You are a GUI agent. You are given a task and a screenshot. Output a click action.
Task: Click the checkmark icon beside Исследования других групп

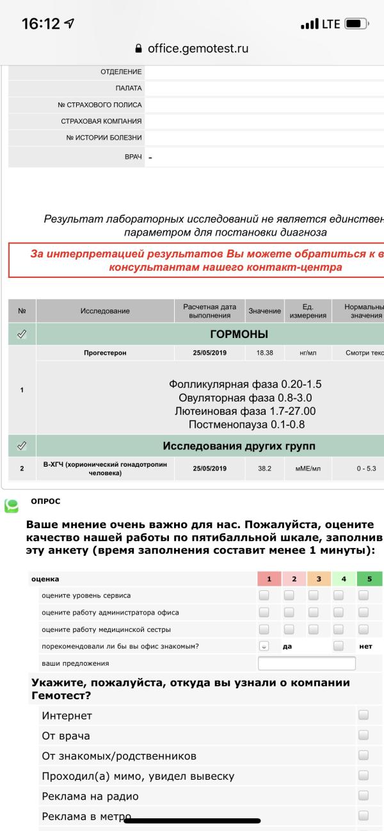(22, 446)
